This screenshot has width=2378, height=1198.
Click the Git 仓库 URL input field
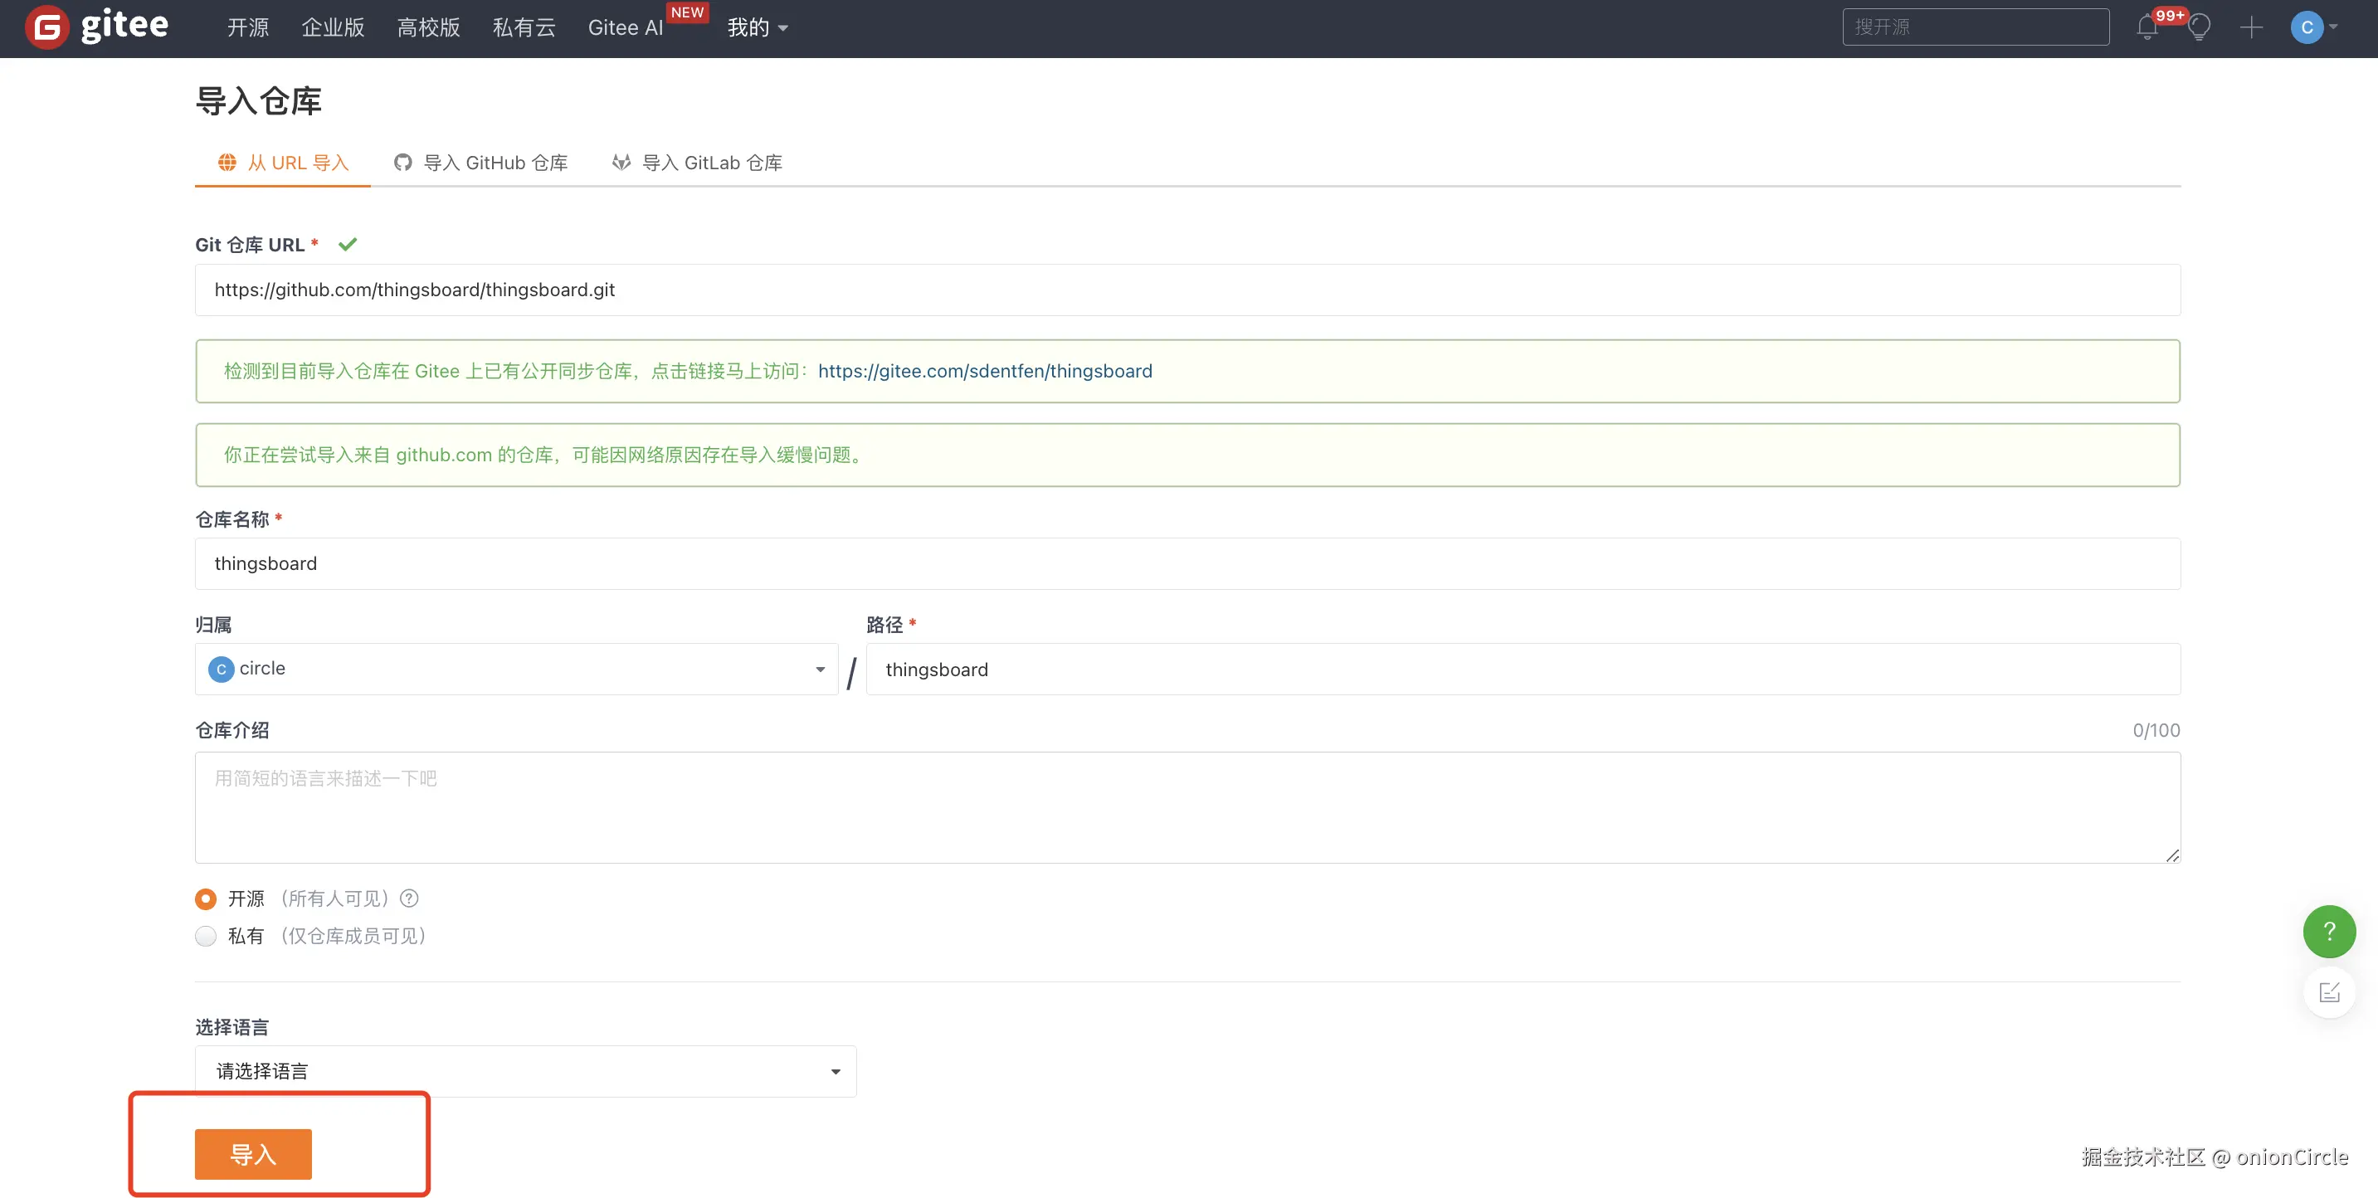coord(1187,290)
